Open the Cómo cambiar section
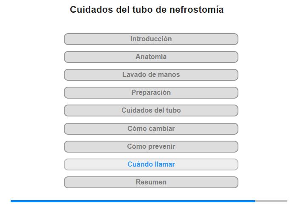298x204 pixels. point(151,128)
